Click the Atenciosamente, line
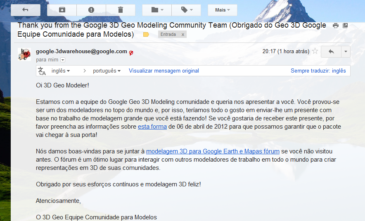Screen dimensions: 365x221 coord(58,201)
